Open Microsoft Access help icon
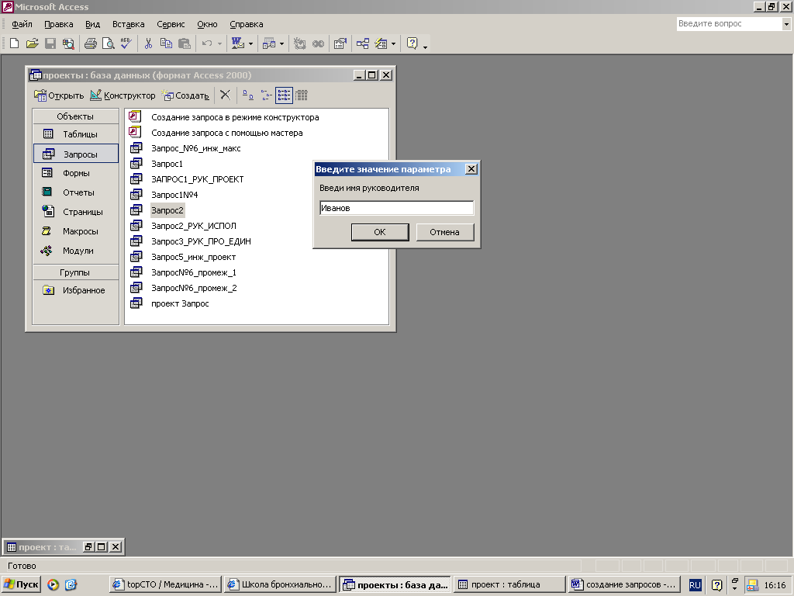794x596 pixels. [413, 43]
